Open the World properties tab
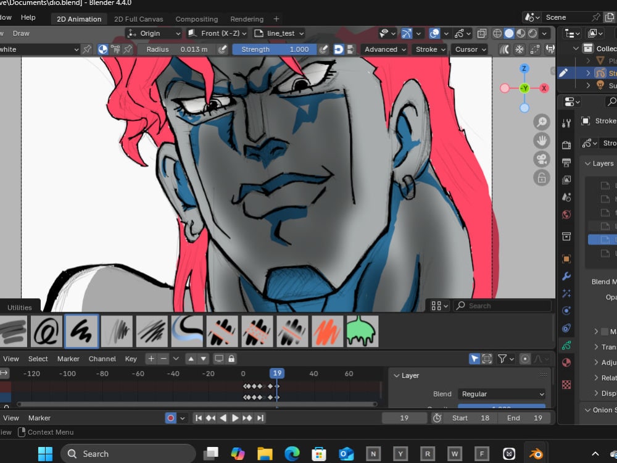 click(566, 215)
